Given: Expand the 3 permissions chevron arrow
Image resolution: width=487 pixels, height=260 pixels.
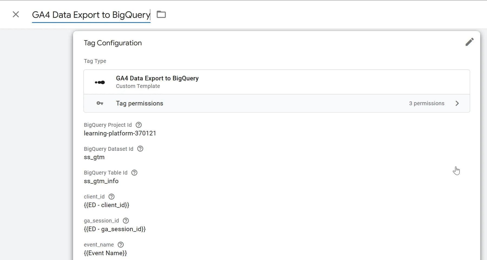Looking at the screenshot, I should point(457,103).
